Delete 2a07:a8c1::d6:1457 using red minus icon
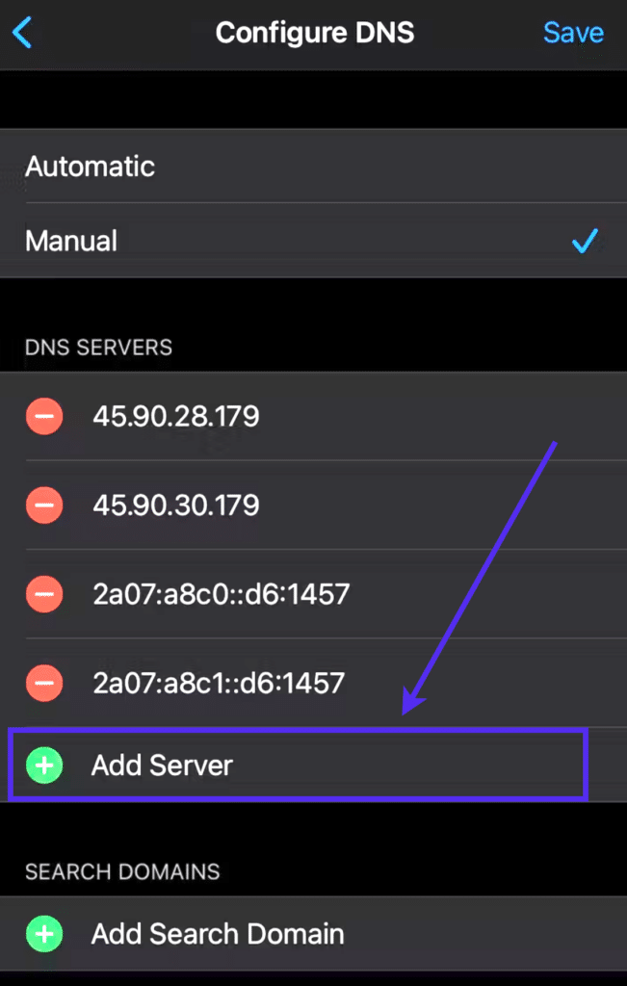This screenshot has width=627, height=986. [44, 683]
